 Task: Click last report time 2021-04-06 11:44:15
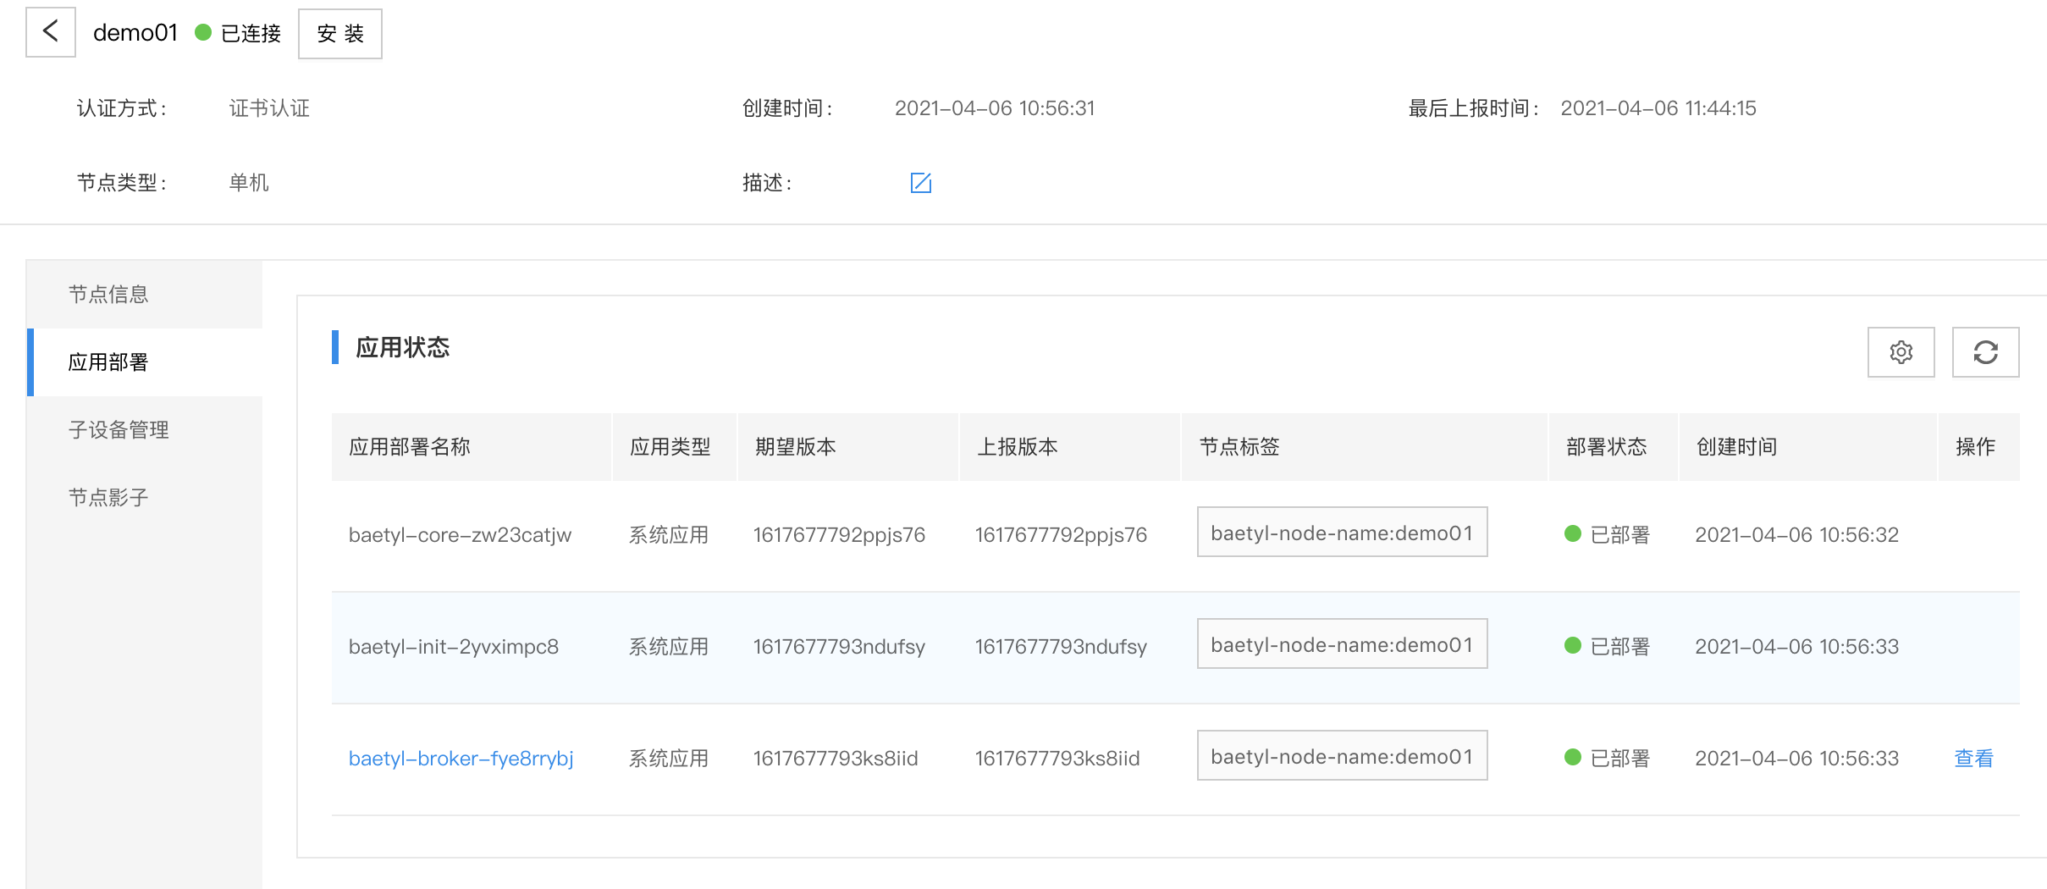1658,108
